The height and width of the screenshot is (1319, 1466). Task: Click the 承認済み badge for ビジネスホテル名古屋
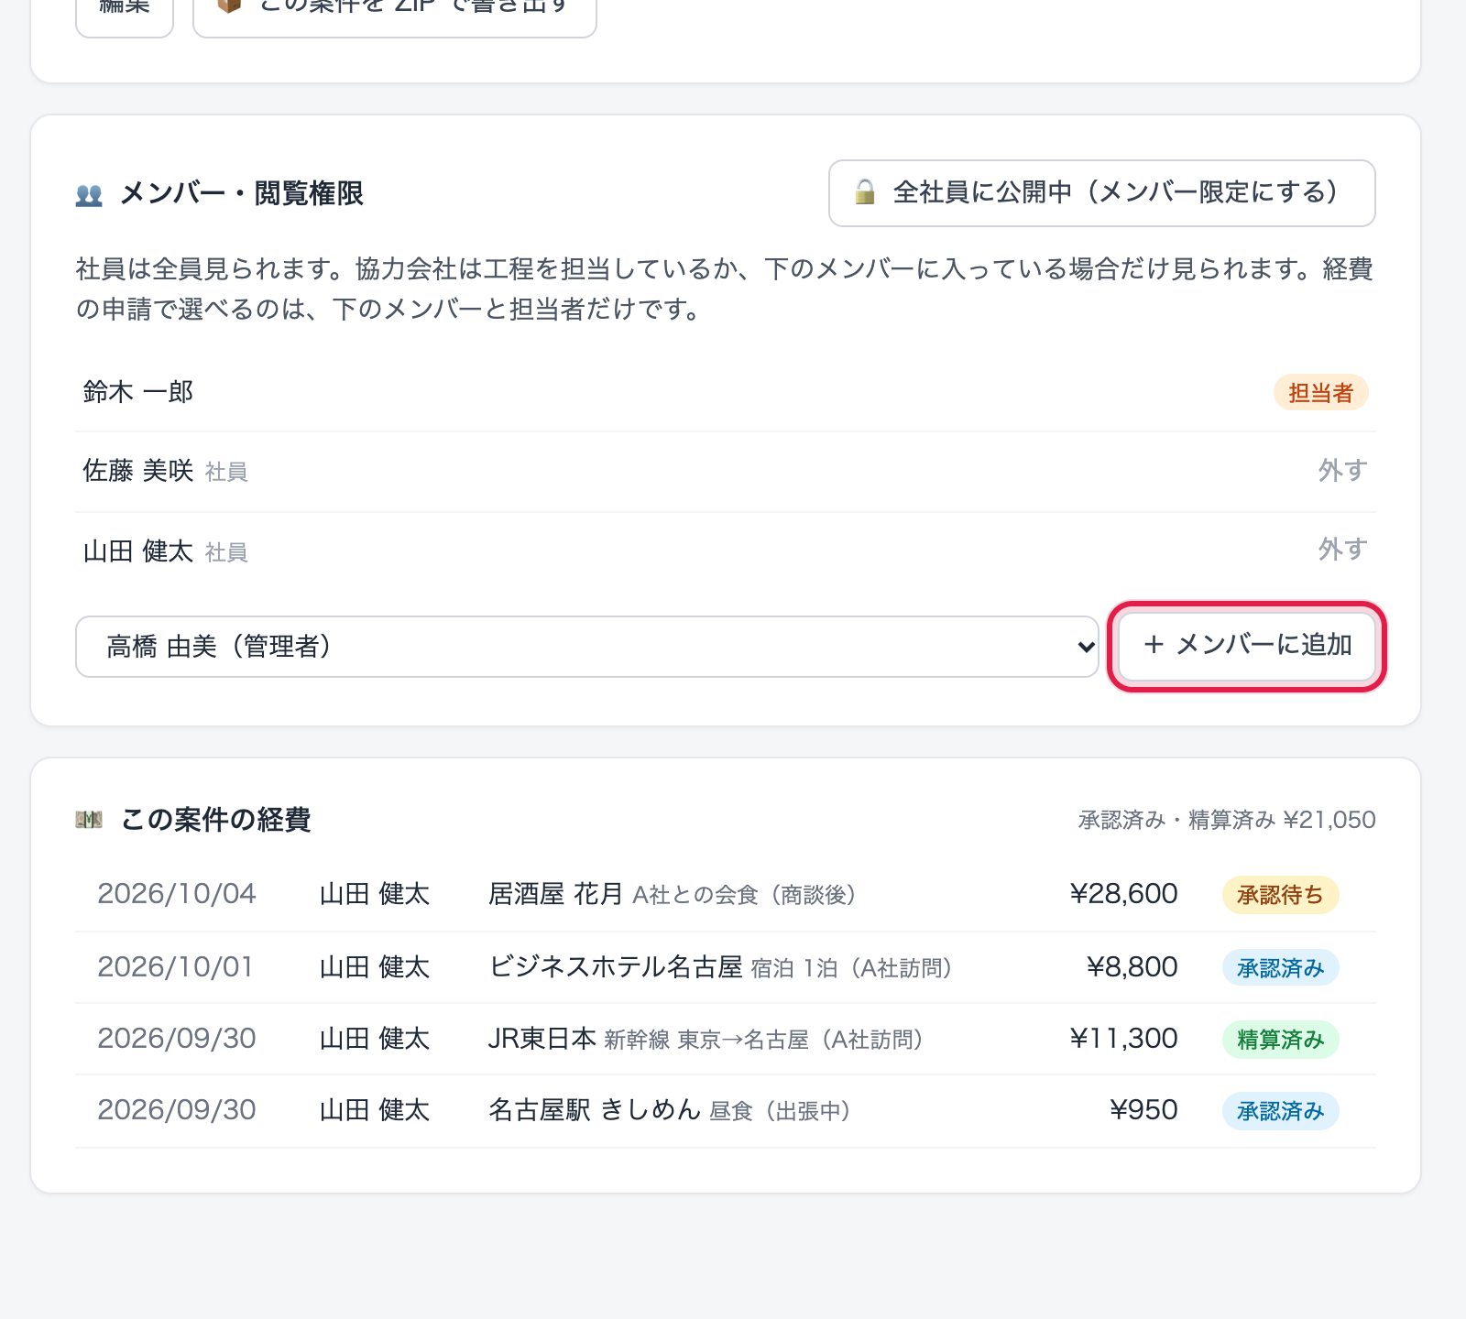click(1280, 968)
